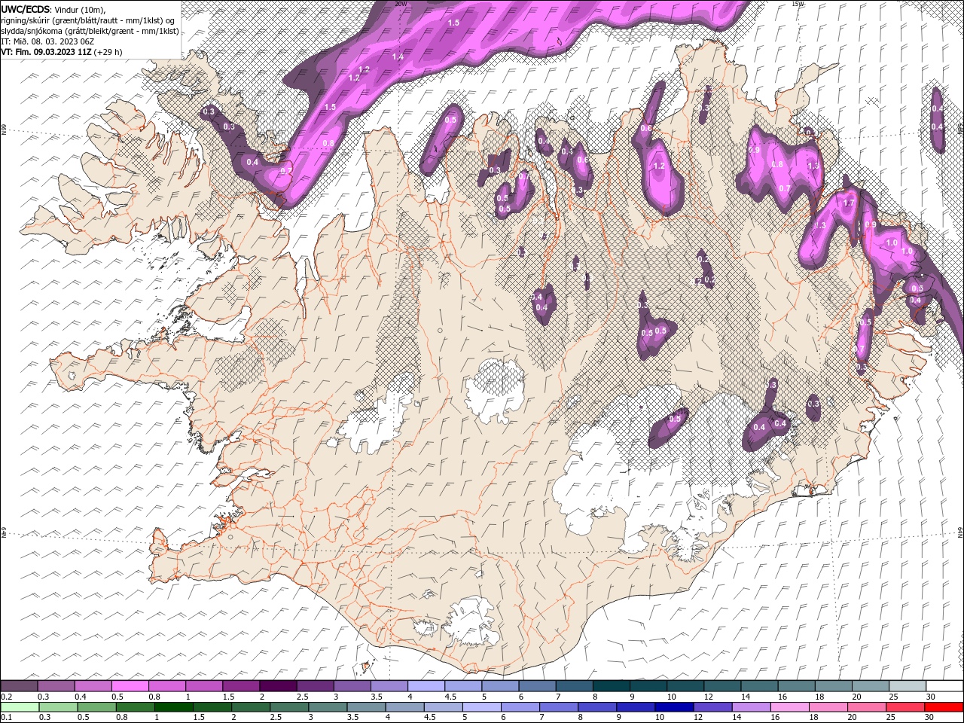Click the 'IT: Mið. 08. 03. 2023 06Z' line
The width and height of the screenshot is (964, 723).
coord(47,41)
